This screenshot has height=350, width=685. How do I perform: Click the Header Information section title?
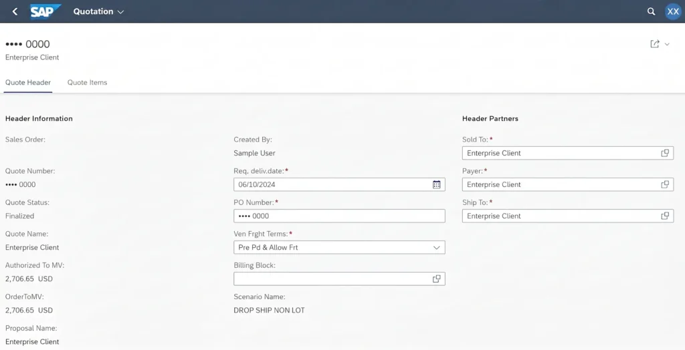coord(39,119)
